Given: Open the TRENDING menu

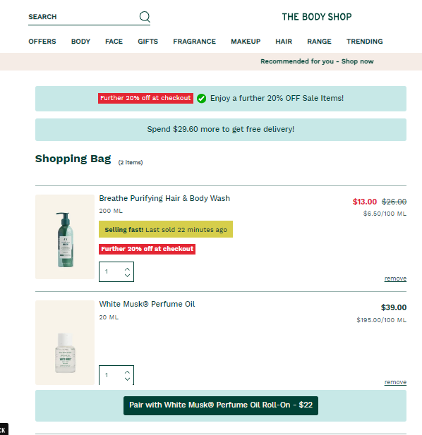Looking at the screenshot, I should [365, 42].
